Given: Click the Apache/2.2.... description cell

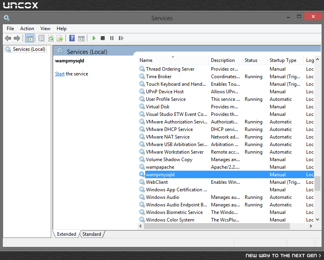Looking at the screenshot, I should tap(225, 167).
